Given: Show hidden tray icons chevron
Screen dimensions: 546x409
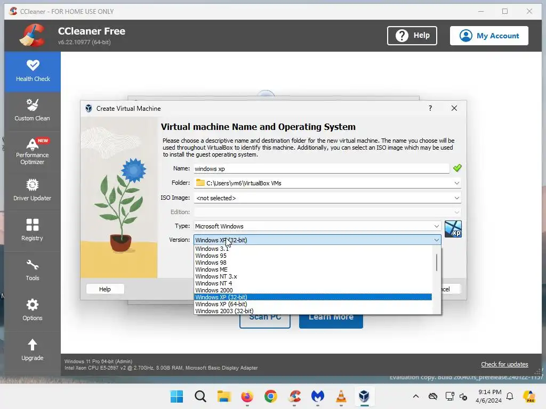Looking at the screenshot, I should (416, 396).
